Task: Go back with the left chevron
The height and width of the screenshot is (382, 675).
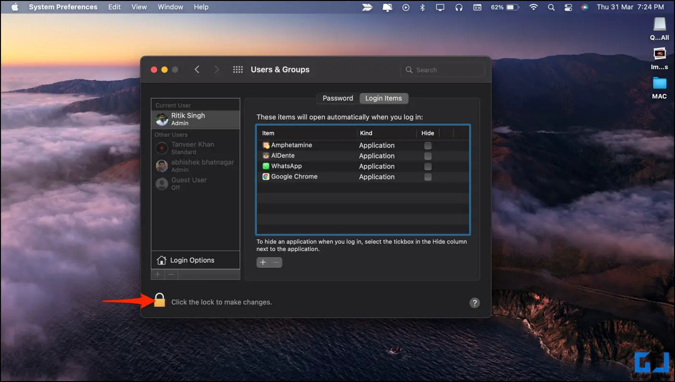Action: [x=197, y=70]
